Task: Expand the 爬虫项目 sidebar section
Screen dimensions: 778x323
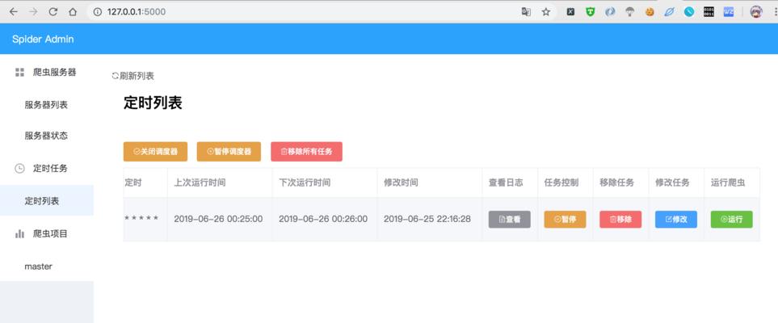Action: [47, 233]
